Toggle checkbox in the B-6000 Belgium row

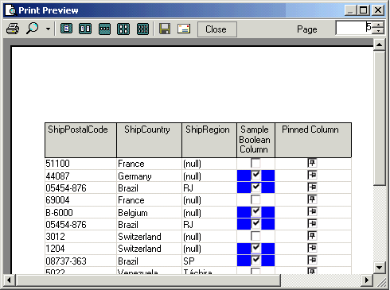click(x=255, y=212)
